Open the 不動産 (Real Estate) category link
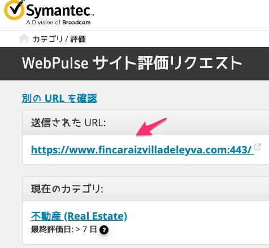Screen dimensions: 269x248 79,216
